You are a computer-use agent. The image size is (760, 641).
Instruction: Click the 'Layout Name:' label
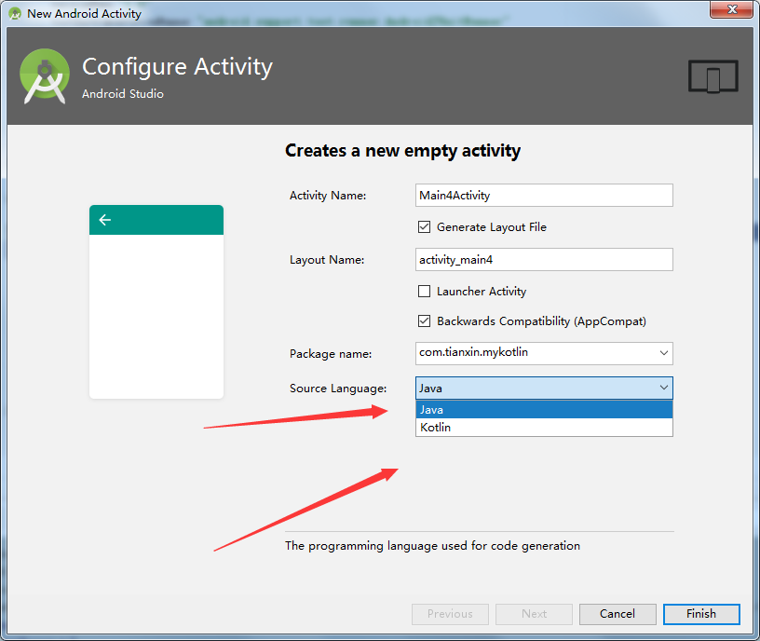click(327, 260)
